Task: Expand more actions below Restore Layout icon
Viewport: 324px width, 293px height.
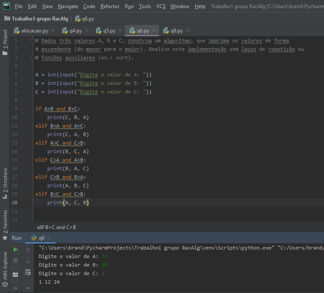Action: (x=15, y=288)
